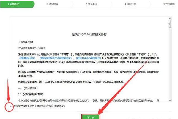Click the agreement scrollbar up arrow

tap(170, 18)
